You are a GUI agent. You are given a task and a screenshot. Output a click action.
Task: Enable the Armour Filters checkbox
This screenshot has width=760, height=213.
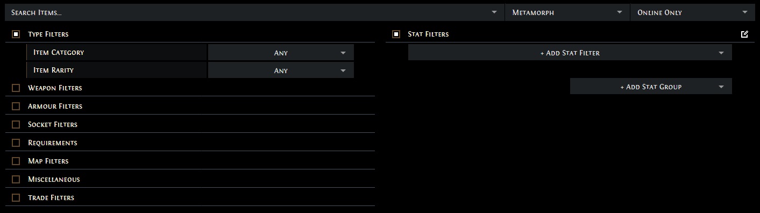(16, 106)
